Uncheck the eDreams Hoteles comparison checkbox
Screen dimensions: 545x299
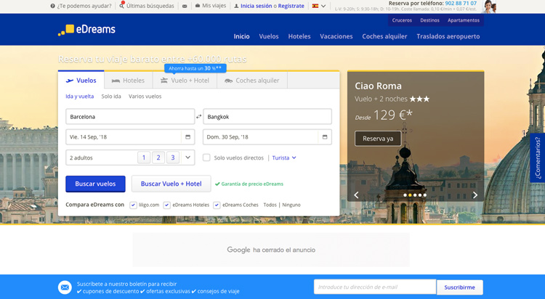point(167,205)
